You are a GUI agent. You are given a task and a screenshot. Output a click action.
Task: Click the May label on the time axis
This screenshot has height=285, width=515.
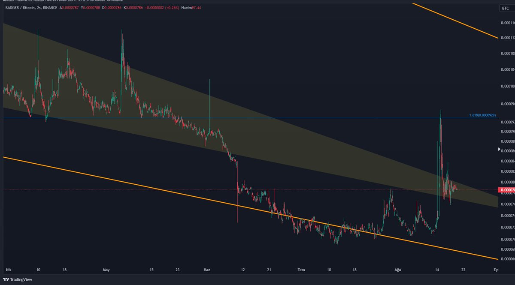[x=107, y=270]
